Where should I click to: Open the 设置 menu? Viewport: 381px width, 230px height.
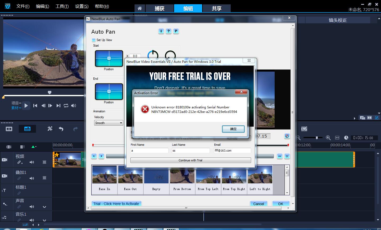click(82, 6)
